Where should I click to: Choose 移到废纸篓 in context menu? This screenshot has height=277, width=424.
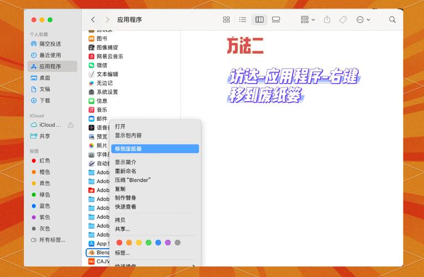click(155, 149)
